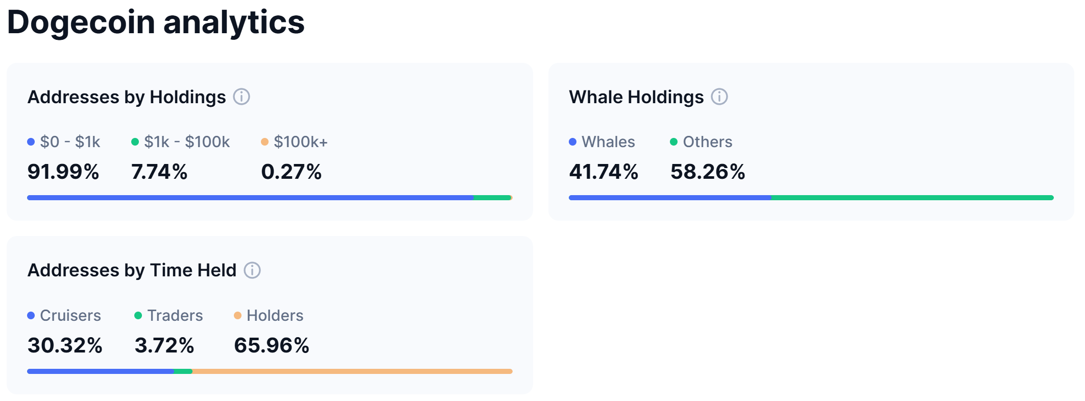Click the 58.26% Others percentage
1085x401 pixels.
coord(708,172)
